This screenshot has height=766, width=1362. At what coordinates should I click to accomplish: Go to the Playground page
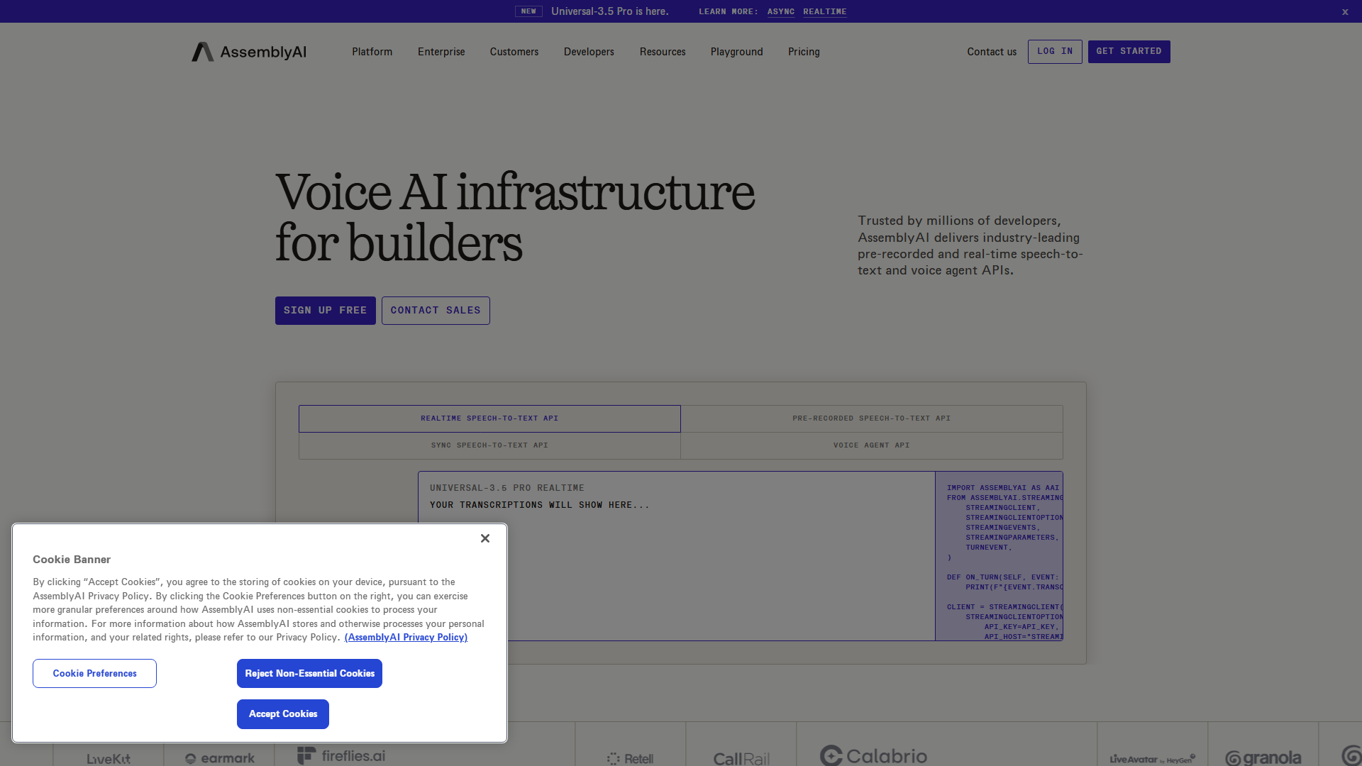[737, 52]
